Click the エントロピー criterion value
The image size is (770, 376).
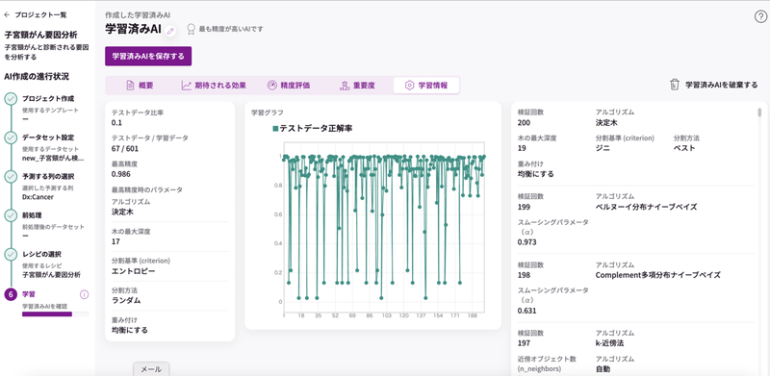pos(134,271)
